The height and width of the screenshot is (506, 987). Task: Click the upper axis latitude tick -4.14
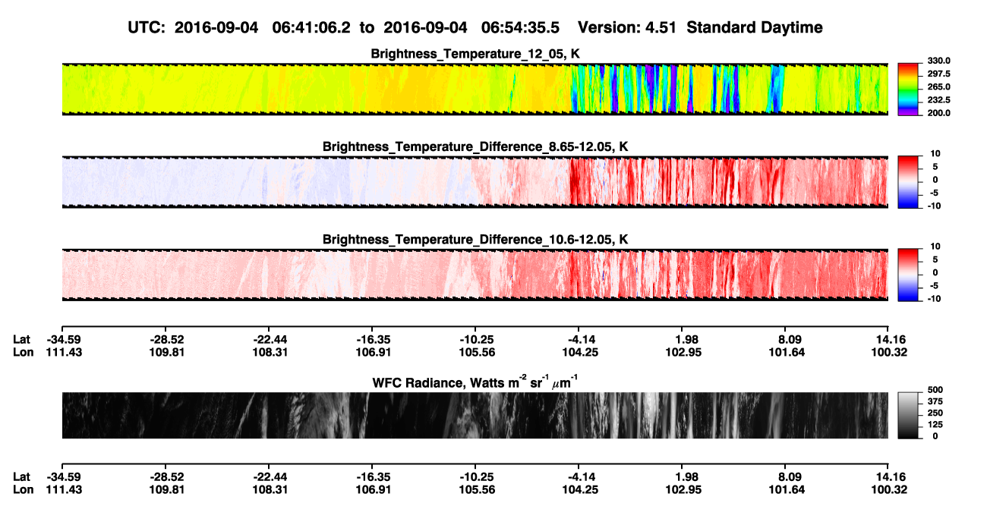(x=579, y=340)
